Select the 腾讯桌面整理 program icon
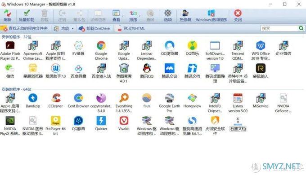This screenshot has height=175, width=306. [x=215, y=68]
